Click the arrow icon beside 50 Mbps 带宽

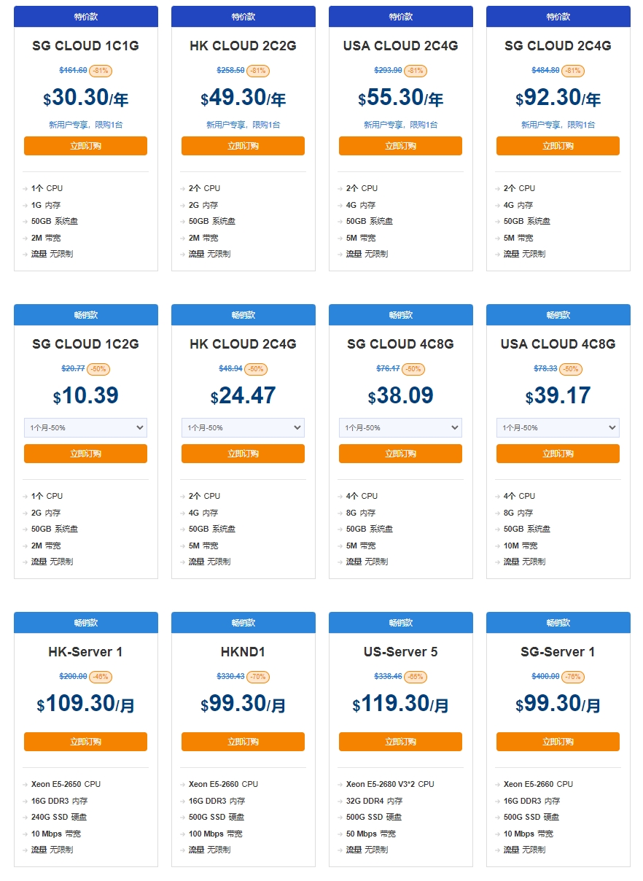(340, 834)
